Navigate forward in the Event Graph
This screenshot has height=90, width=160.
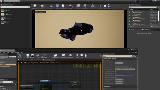(25, 63)
